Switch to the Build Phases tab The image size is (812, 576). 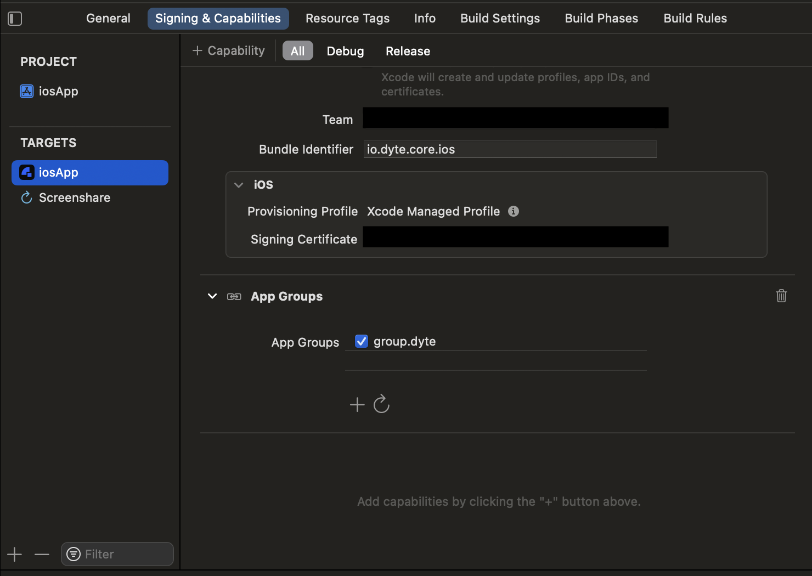(x=601, y=18)
